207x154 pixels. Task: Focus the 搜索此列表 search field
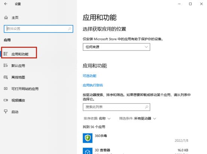coord(116,107)
